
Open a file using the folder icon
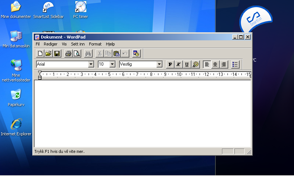click(x=49, y=54)
